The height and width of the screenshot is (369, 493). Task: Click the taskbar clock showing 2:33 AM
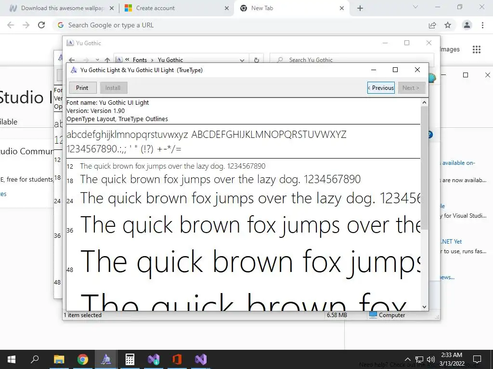click(452, 359)
